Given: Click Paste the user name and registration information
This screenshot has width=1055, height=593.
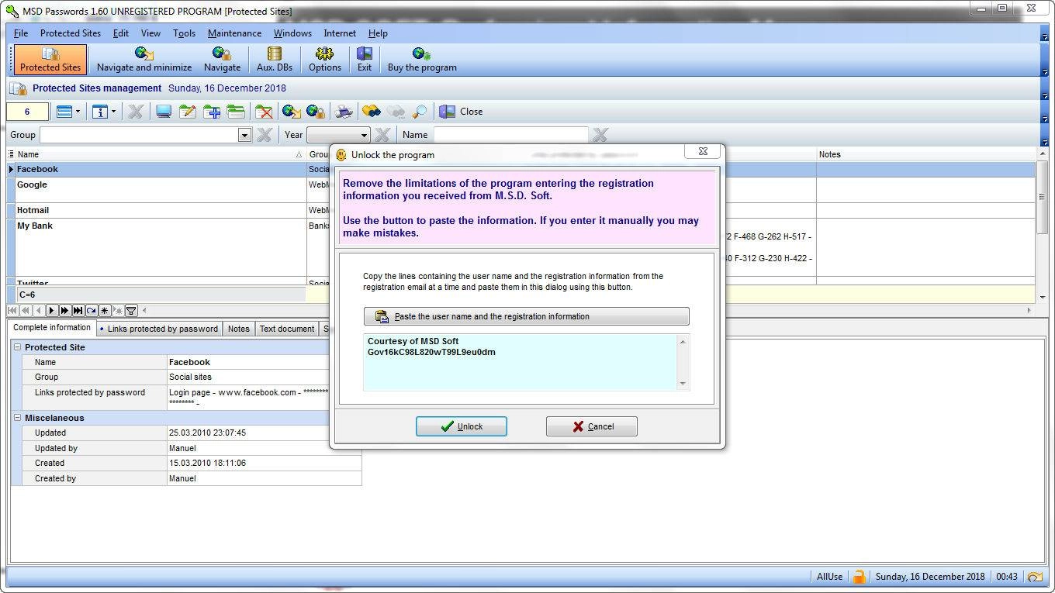Looking at the screenshot, I should click(x=526, y=316).
